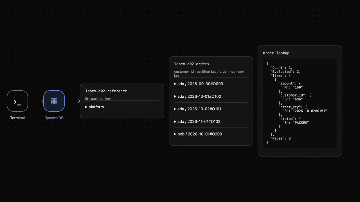Click the DynamoDB label text
Viewport: 360px width, 202px height.
pos(54,118)
